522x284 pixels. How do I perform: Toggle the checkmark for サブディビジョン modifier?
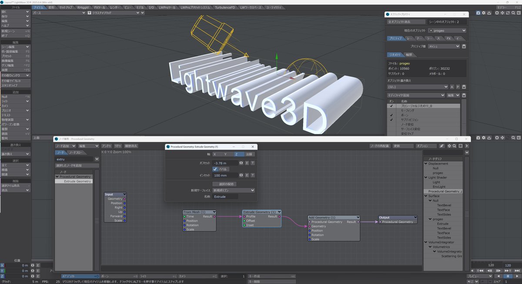click(391, 120)
